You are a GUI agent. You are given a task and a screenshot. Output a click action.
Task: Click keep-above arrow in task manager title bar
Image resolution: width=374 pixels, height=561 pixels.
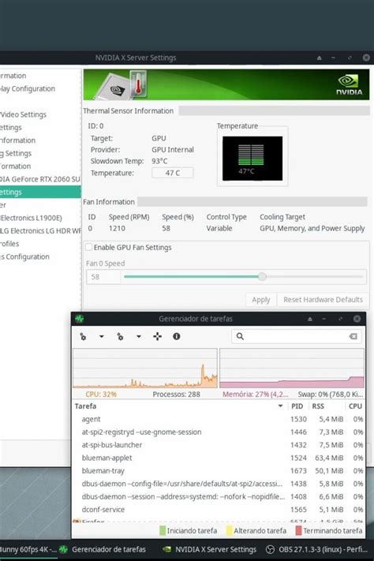(310, 319)
